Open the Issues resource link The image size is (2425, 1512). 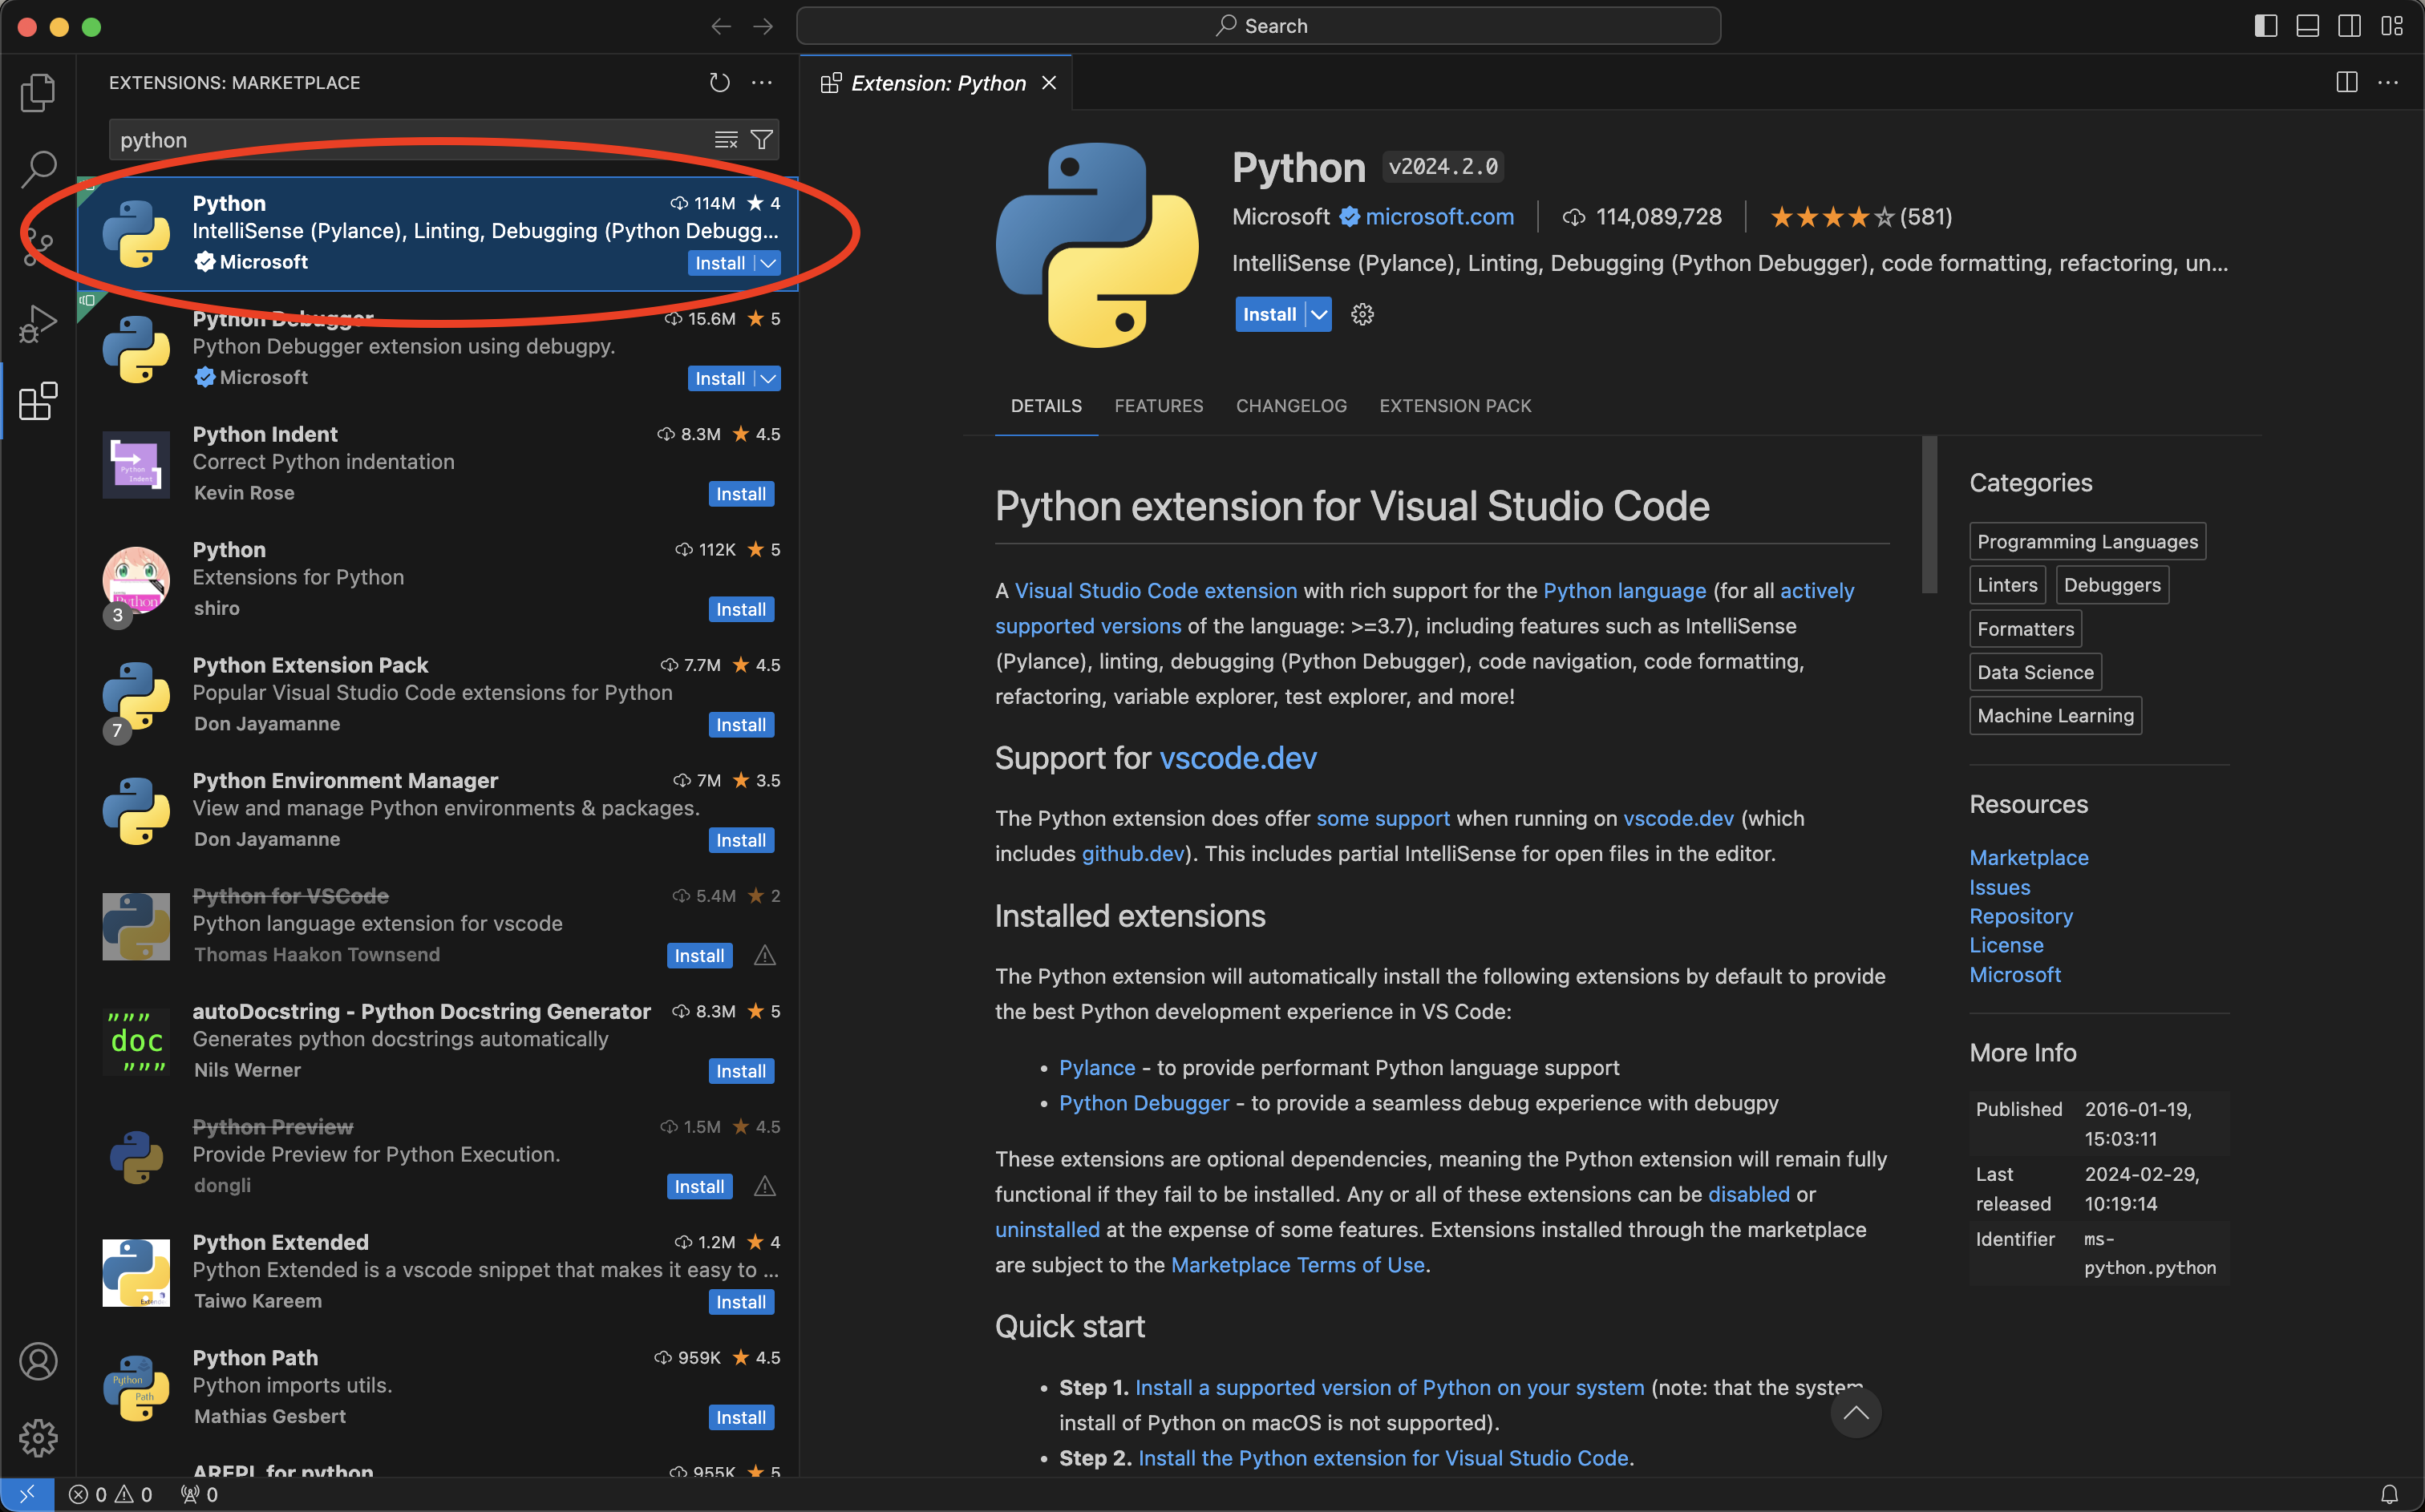pyautogui.click(x=1999, y=888)
